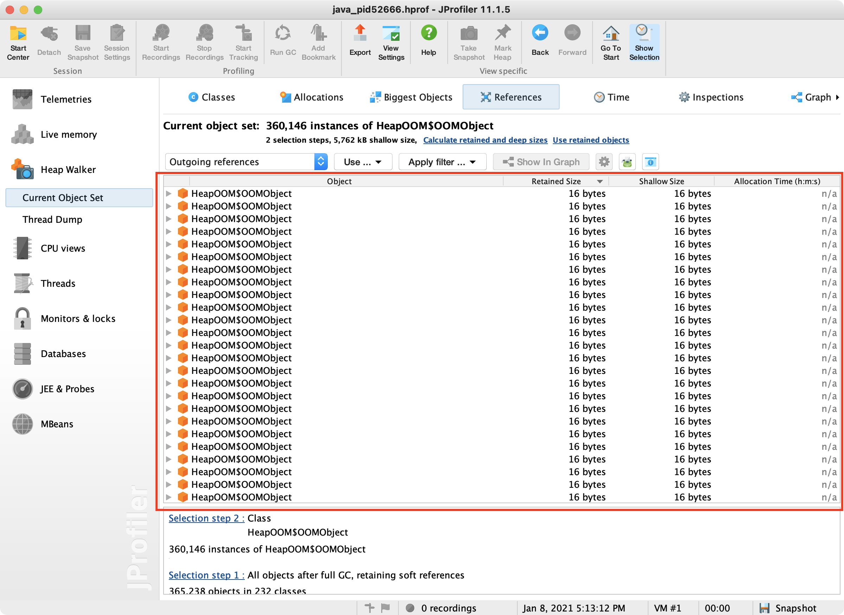Sort by Retained Size column
This screenshot has height=615, width=844.
click(556, 181)
